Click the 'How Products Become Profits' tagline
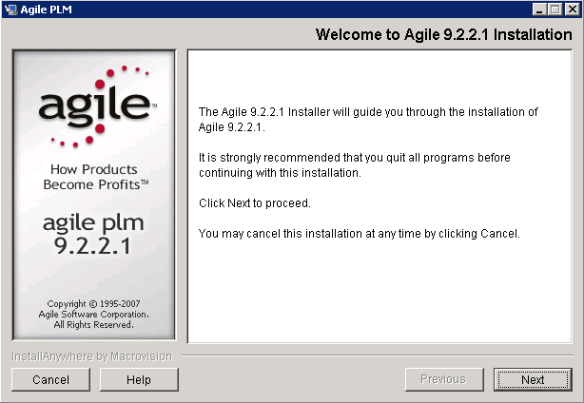 pos(95,177)
